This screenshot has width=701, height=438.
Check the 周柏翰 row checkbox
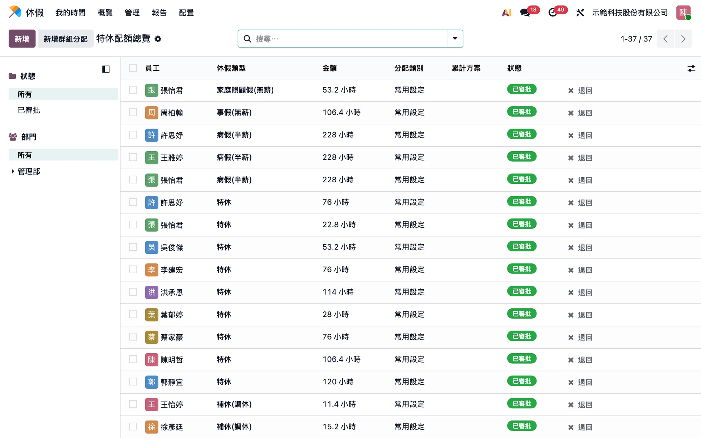133,112
